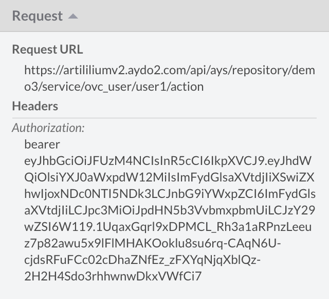Collapse the Request section triangle
This screenshot has height=299, width=329.
coord(73,16)
